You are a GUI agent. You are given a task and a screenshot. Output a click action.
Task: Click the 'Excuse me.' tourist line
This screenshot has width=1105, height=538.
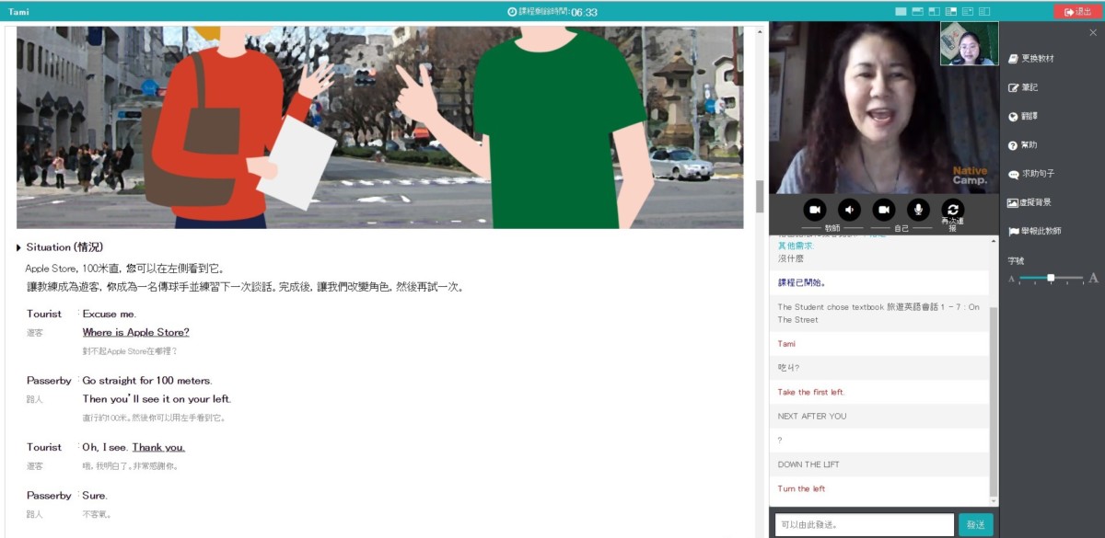(109, 315)
